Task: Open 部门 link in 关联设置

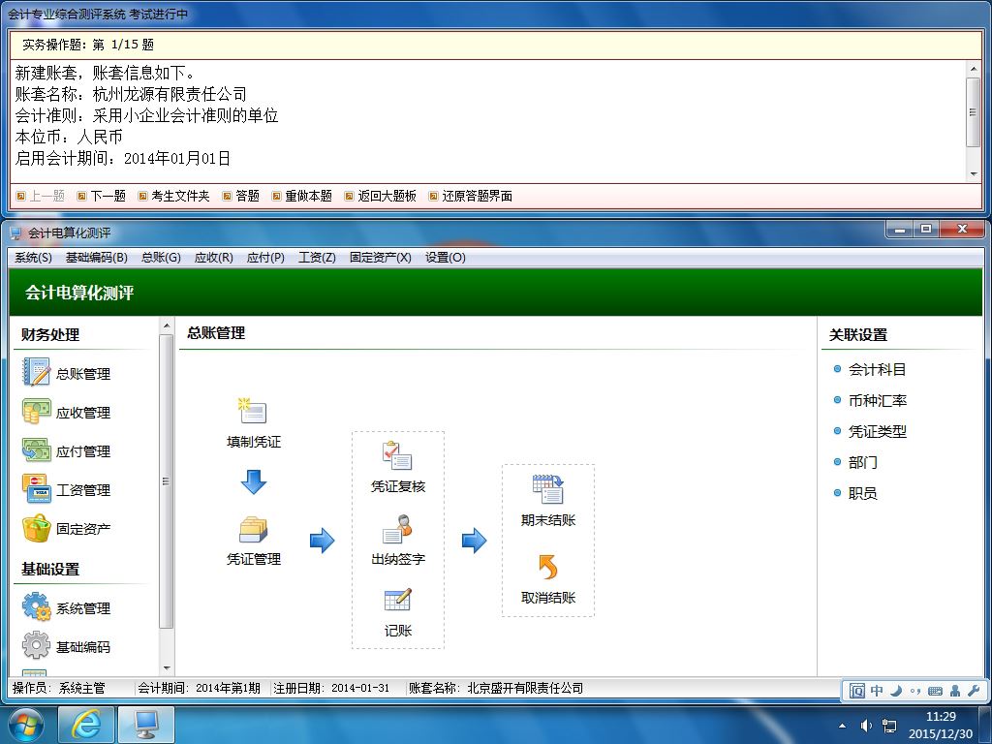Action: (862, 462)
